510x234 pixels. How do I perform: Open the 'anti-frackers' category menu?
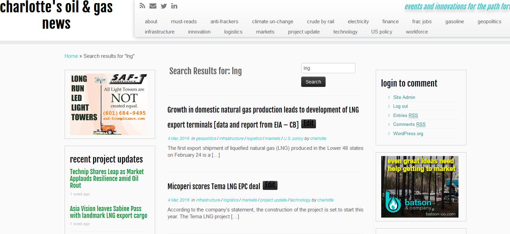point(224,22)
